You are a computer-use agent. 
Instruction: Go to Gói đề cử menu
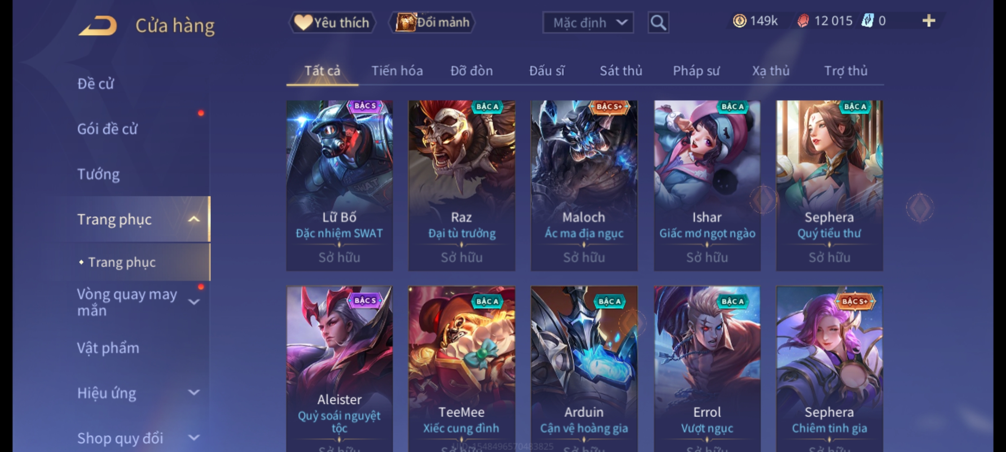coord(107,129)
